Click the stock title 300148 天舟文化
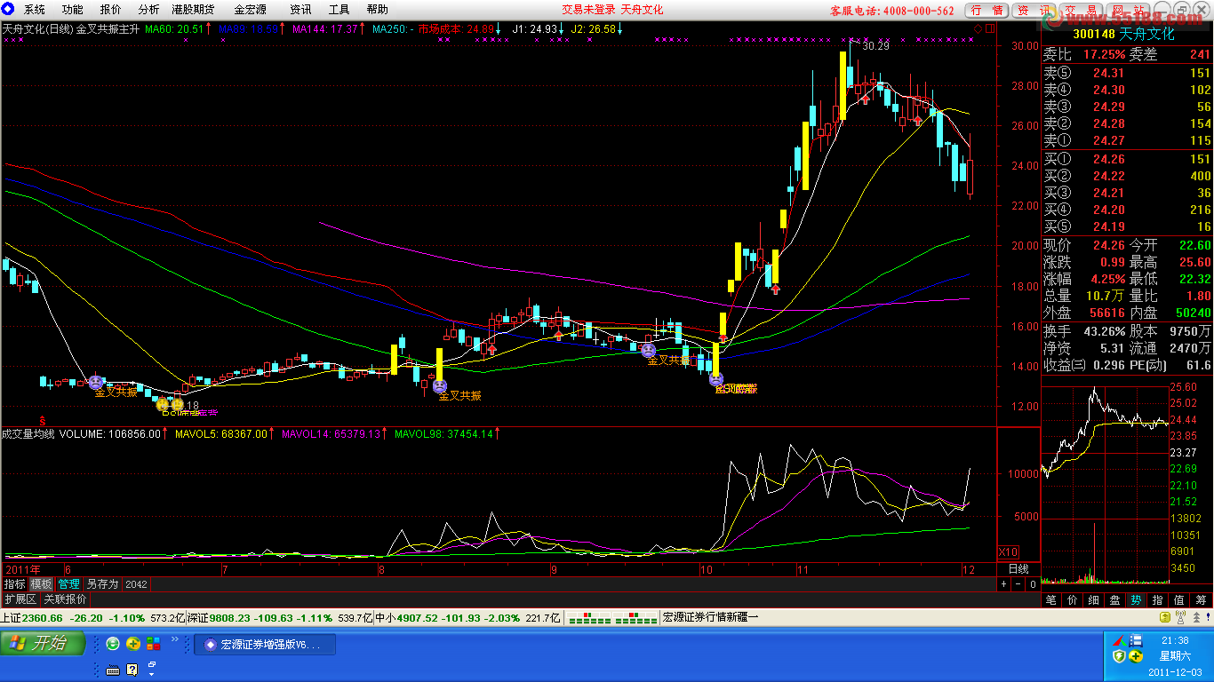The height and width of the screenshot is (682, 1214). tap(1125, 34)
